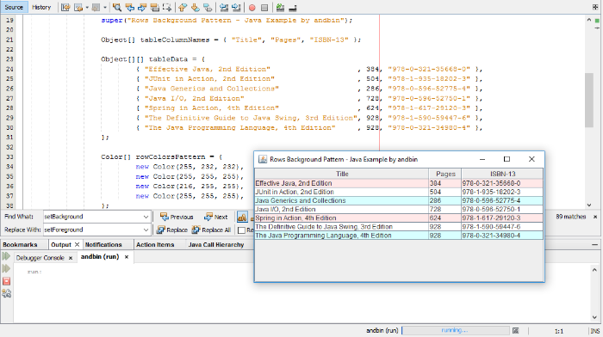Click the ISBN-13 column header
603x337 pixels.
[502, 174]
